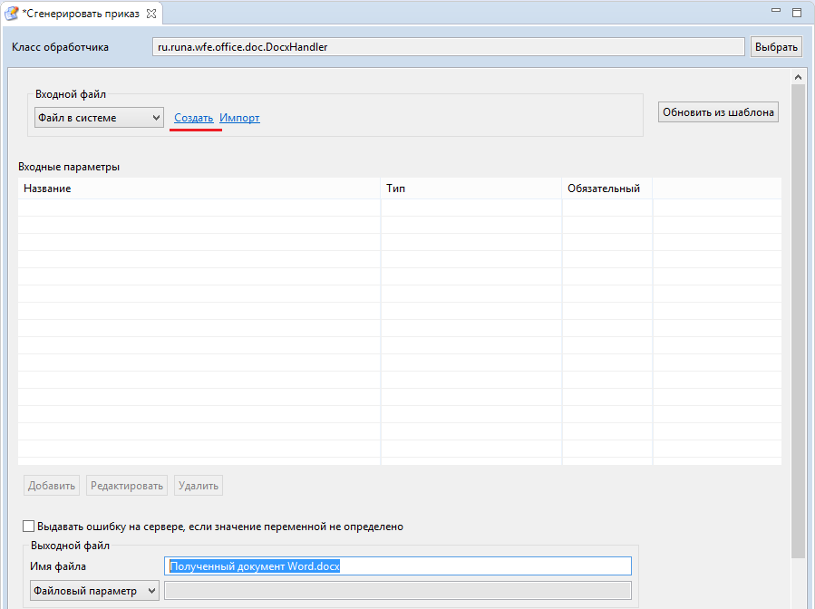Open the Файл в системе dropdown
Image resolution: width=815 pixels, height=609 pixels.
click(98, 118)
